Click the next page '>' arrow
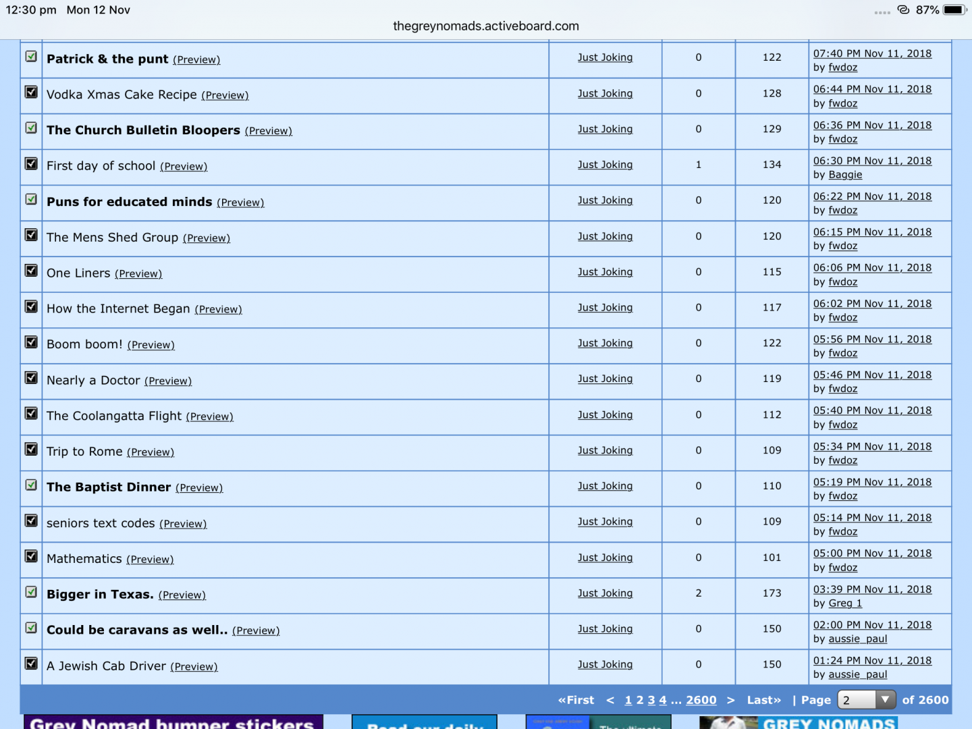Image resolution: width=972 pixels, height=729 pixels. tap(730, 700)
